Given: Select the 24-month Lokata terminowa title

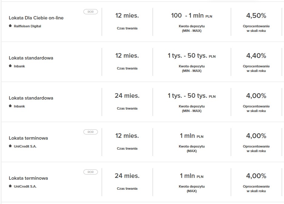Looking at the screenshot, I should pyautogui.click(x=28, y=178).
